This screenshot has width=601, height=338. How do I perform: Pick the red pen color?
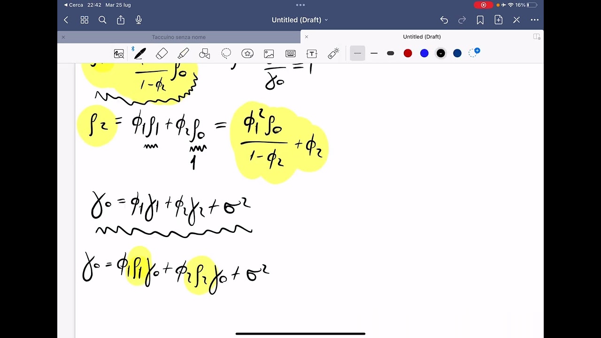point(408,54)
